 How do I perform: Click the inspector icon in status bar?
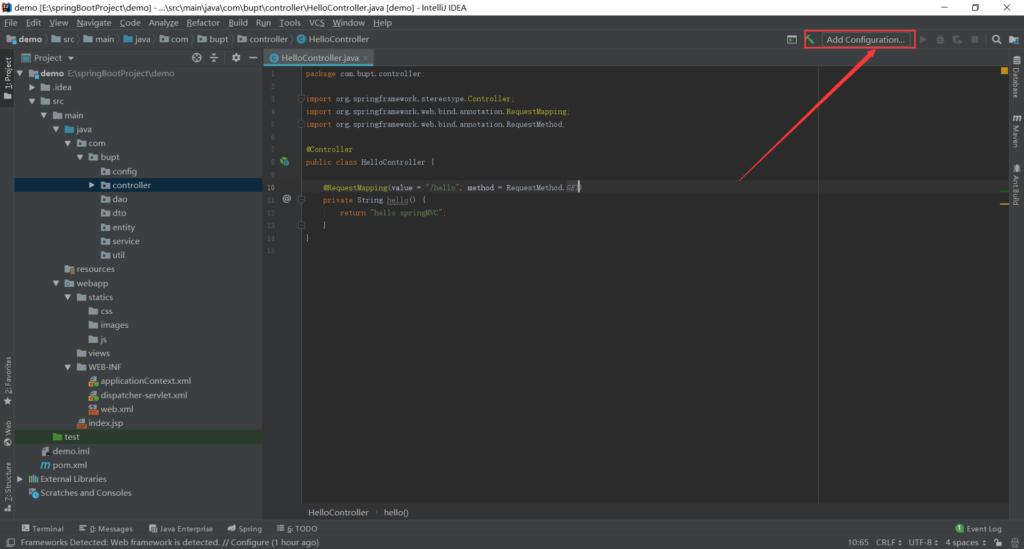pyautogui.click(x=1015, y=543)
